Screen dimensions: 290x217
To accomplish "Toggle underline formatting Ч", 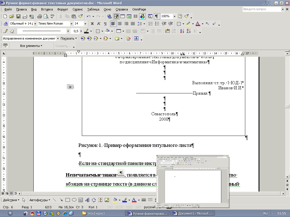I will coord(105,24).
